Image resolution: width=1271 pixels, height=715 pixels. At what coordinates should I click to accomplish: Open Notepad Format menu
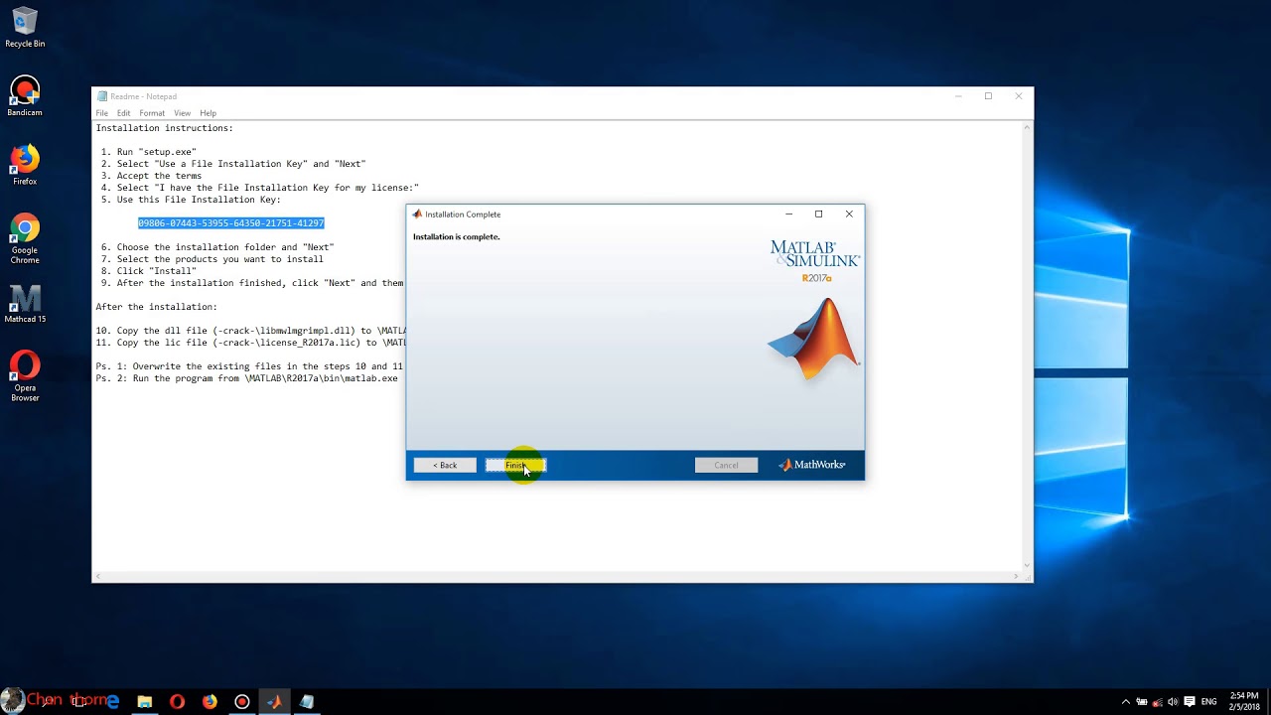tap(152, 113)
